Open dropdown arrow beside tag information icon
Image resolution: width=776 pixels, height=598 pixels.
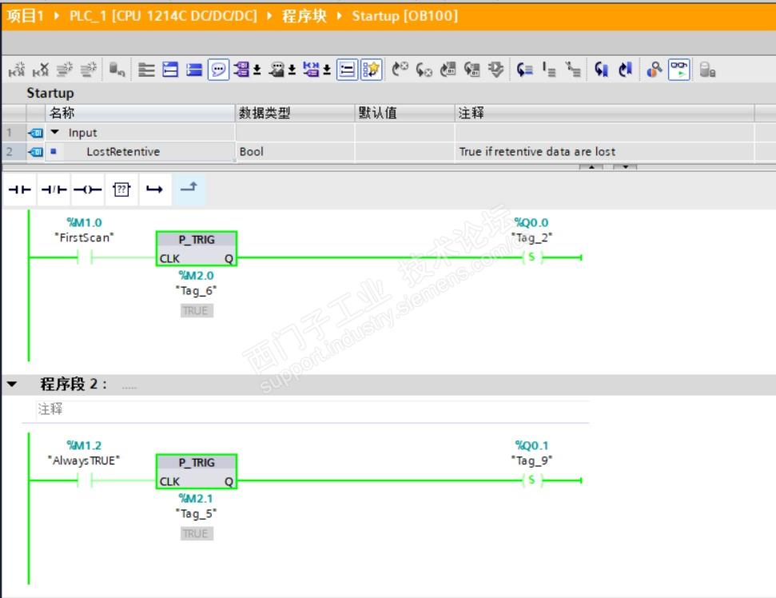click(292, 70)
